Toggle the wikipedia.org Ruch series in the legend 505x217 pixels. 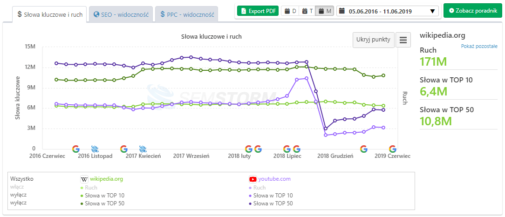tap(90, 187)
